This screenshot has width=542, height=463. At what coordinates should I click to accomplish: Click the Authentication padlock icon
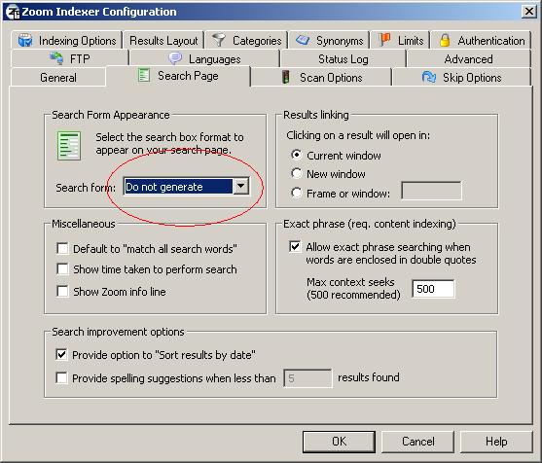(445, 40)
